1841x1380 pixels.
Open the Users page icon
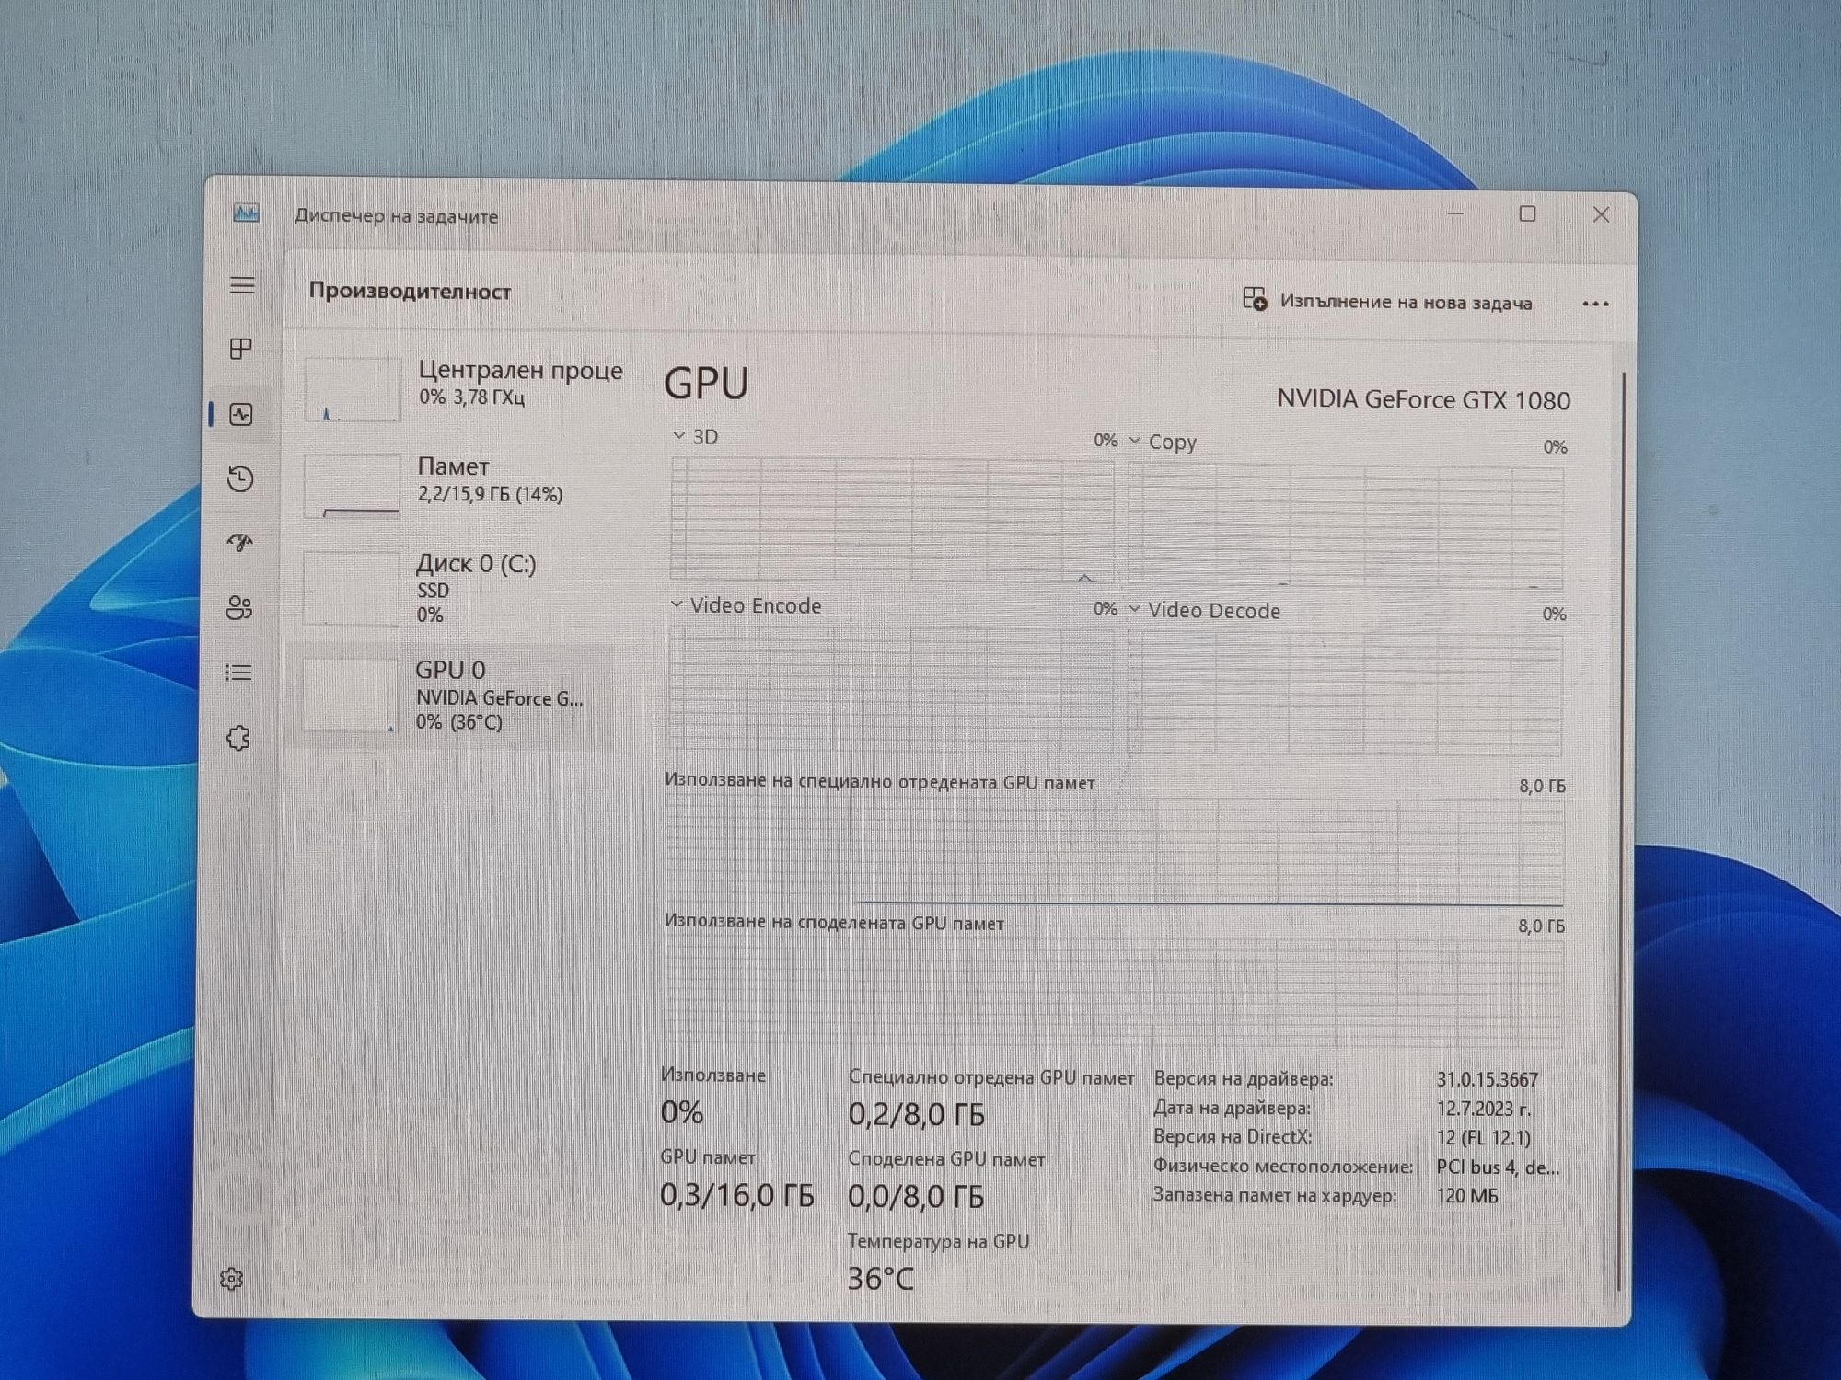click(x=239, y=608)
